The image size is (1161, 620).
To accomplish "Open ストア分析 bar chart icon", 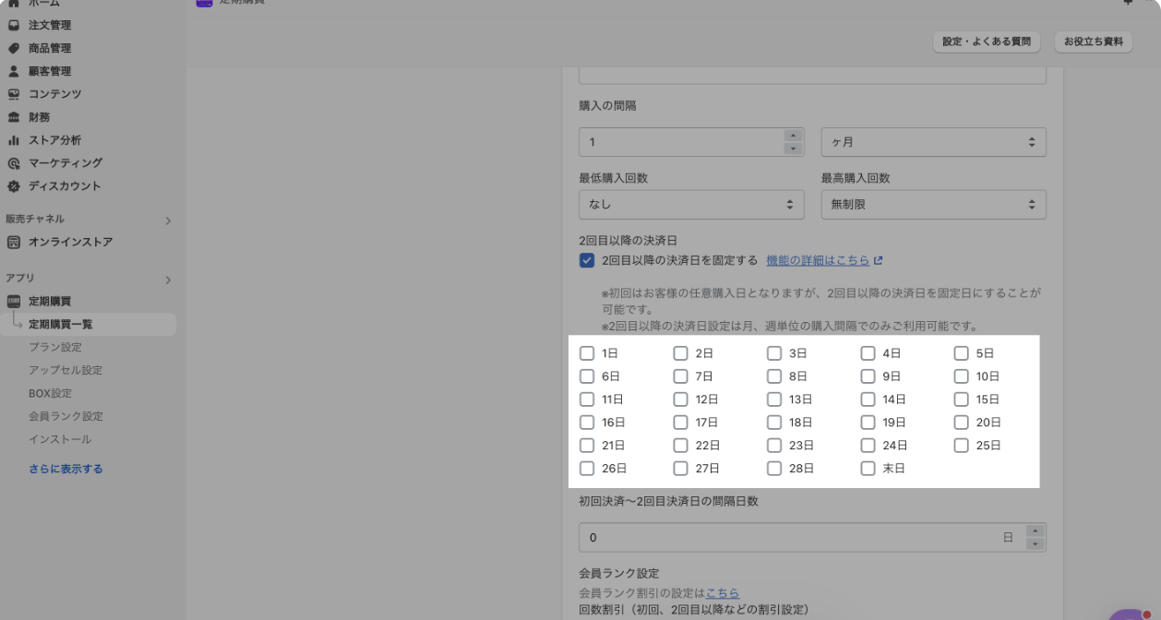I will tap(14, 140).
